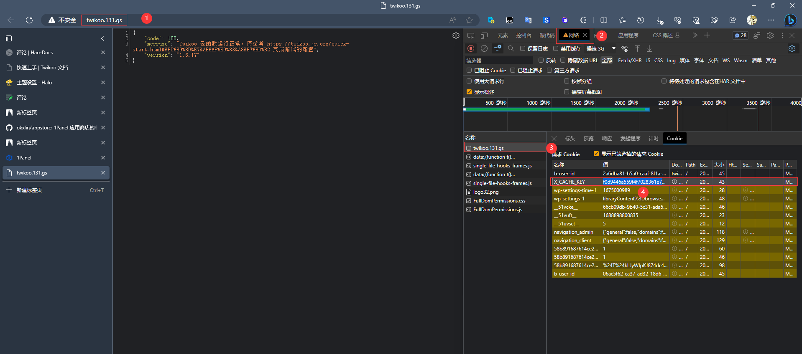Click the export HAR download arrow
Screen dimensions: 802x354
pos(649,49)
